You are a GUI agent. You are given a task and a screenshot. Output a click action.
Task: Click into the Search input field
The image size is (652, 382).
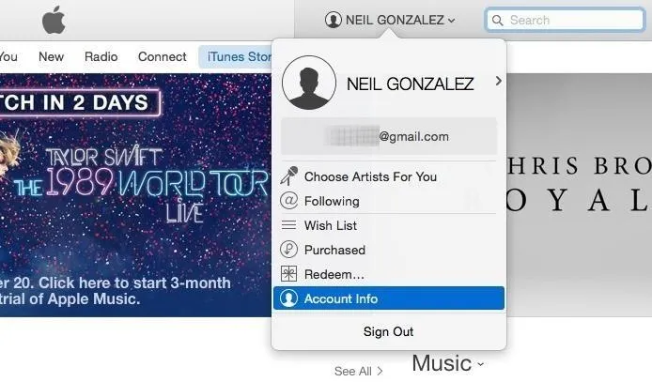tap(565, 20)
